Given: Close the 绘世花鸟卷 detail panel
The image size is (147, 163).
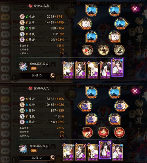Looking at the screenshot, I should (x=135, y=9).
